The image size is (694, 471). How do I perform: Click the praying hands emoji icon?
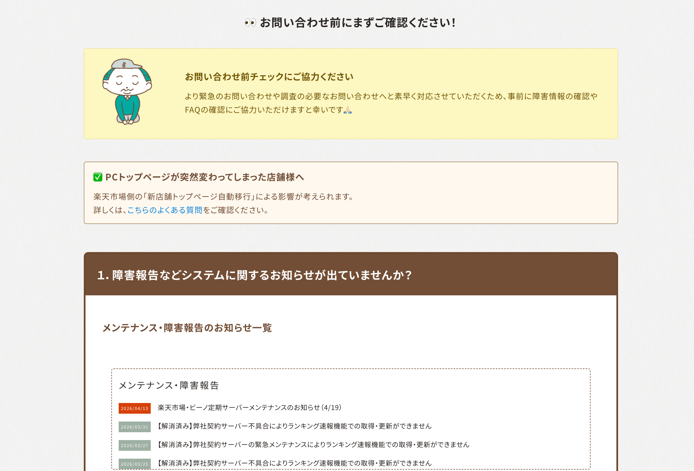click(347, 110)
